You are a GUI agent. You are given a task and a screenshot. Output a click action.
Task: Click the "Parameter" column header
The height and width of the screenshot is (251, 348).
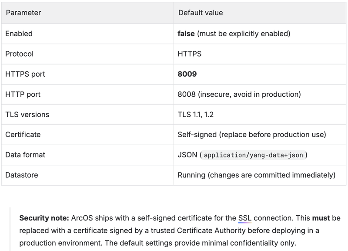[x=87, y=13]
